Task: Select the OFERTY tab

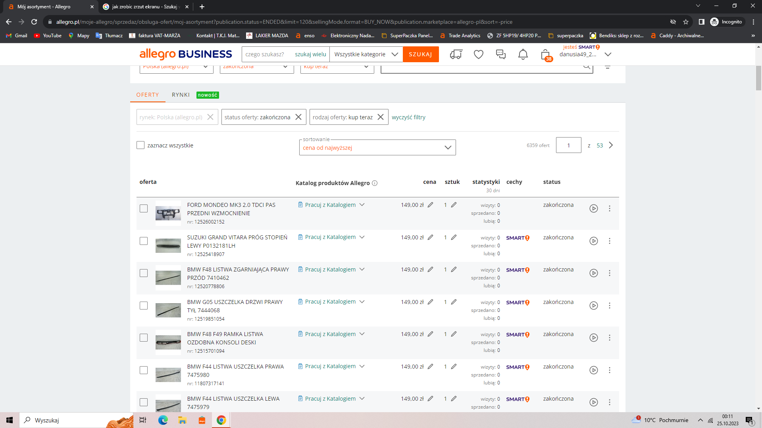Action: pyautogui.click(x=148, y=95)
